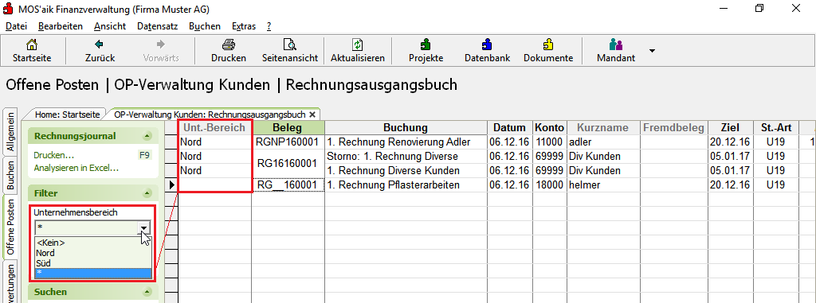Click '1. Rechnung Pflasterarbeiten' booking
This screenshot has width=816, height=303.
[x=406, y=185]
